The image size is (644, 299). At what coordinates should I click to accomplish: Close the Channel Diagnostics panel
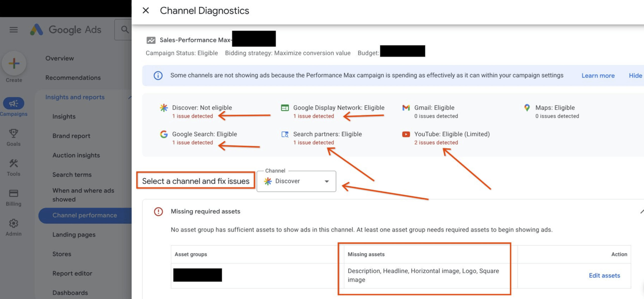[x=146, y=11]
